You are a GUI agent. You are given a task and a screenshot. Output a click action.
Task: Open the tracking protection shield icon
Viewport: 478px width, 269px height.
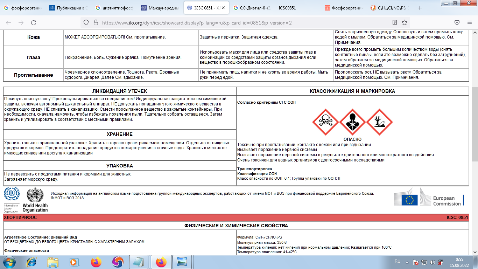[86, 23]
